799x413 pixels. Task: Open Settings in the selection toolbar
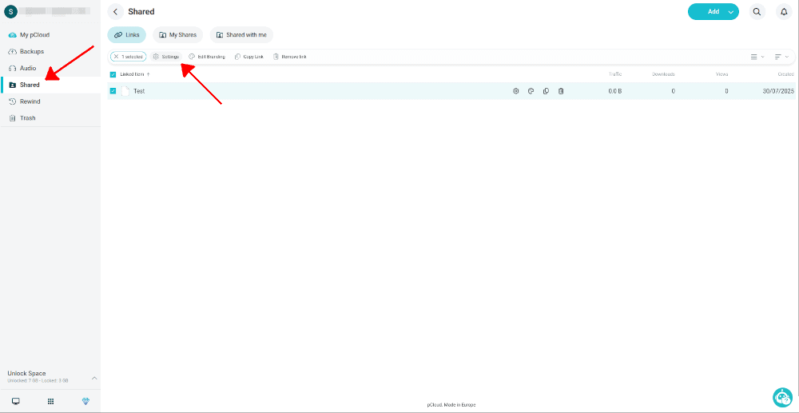pyautogui.click(x=166, y=57)
